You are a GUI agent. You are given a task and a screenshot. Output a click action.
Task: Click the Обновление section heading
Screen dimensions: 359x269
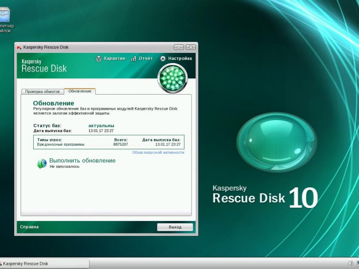point(53,103)
